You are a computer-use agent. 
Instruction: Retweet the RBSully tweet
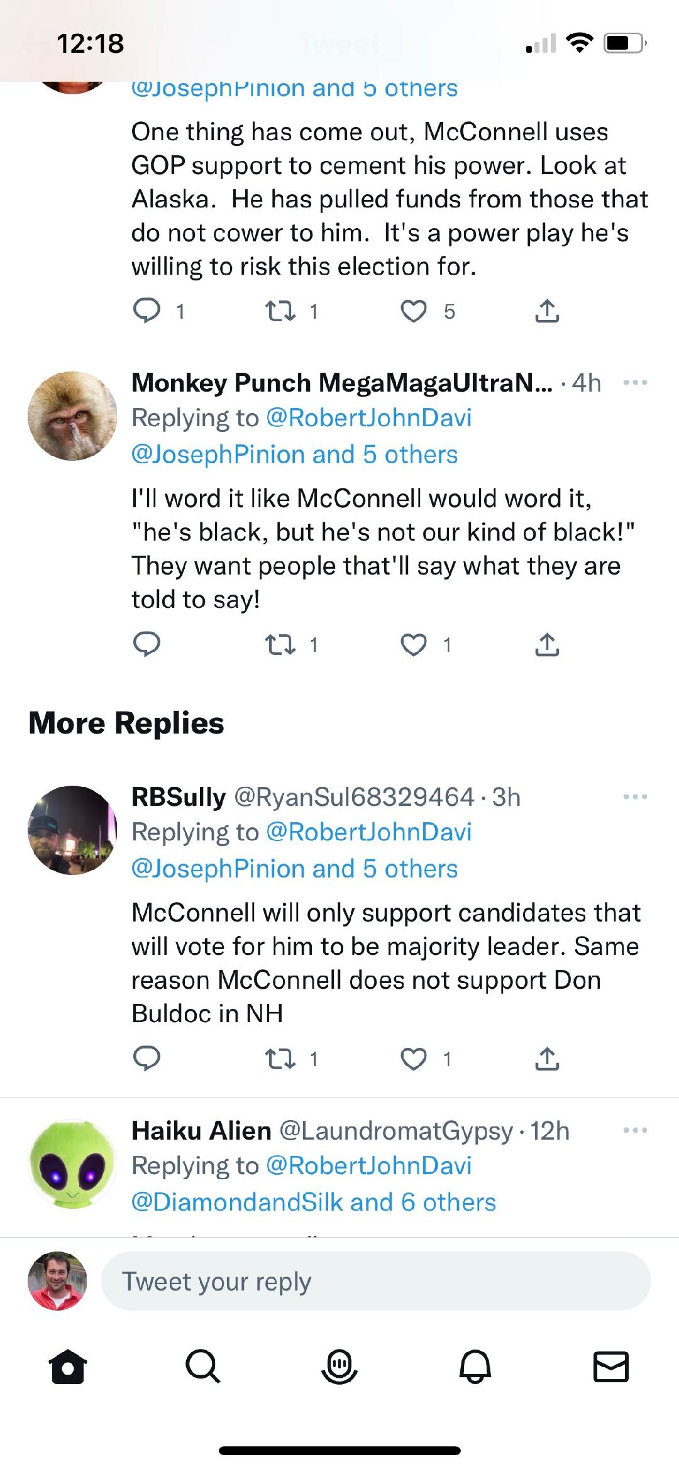click(x=280, y=1059)
